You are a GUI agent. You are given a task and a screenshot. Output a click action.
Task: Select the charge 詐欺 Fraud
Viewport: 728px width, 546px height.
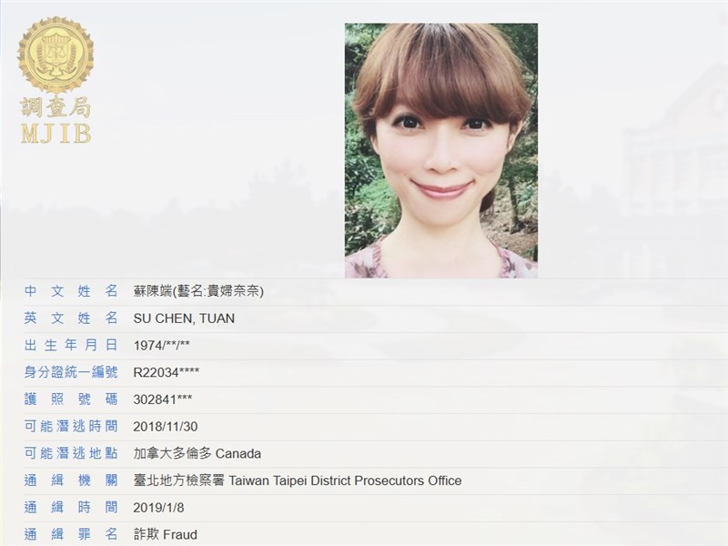pos(166,534)
